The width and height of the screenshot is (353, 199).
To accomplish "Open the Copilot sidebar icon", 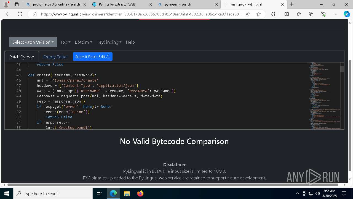I will pos(347,14).
